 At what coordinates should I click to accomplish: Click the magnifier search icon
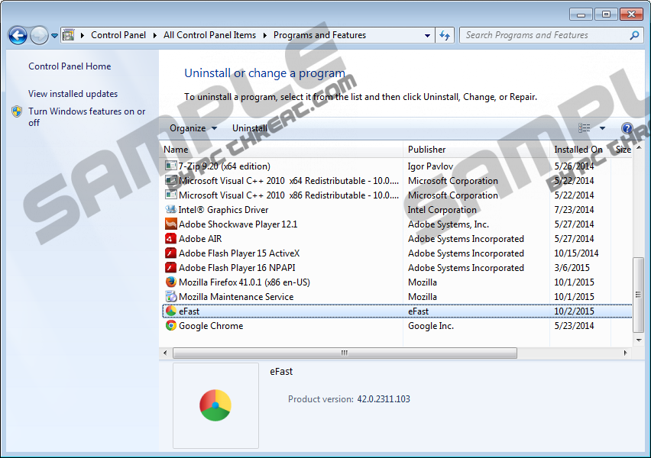click(x=634, y=36)
